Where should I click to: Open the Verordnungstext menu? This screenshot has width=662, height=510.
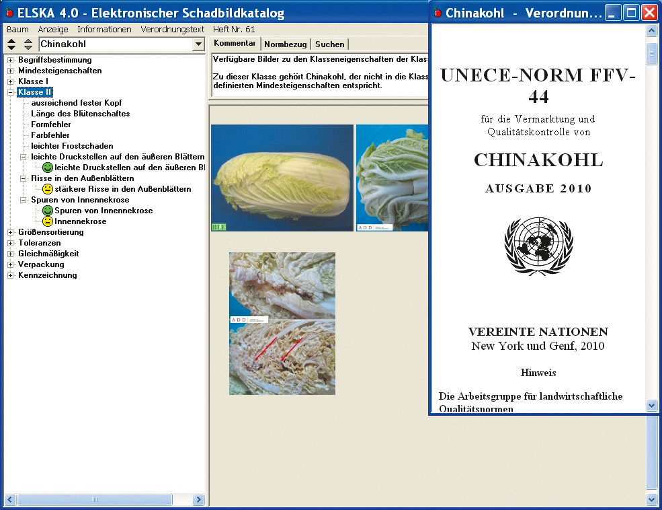[172, 29]
